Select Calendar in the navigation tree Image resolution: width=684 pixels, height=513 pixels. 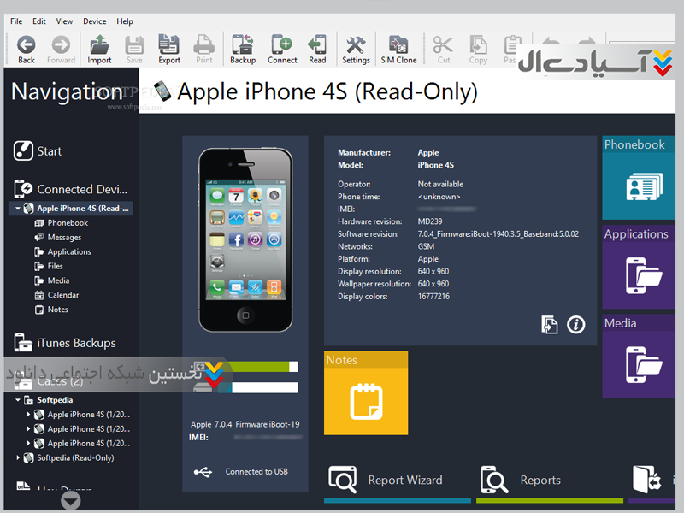(x=63, y=295)
